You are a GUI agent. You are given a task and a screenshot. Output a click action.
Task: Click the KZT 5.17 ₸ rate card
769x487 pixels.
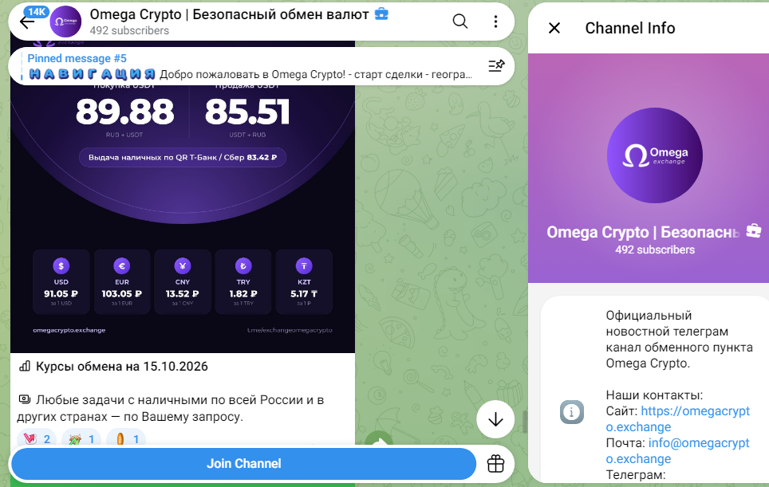(x=304, y=281)
